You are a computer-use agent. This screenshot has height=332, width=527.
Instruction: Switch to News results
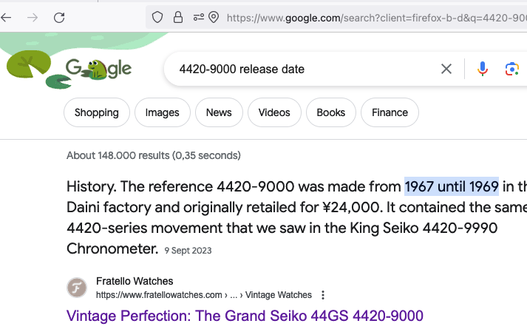pos(219,112)
